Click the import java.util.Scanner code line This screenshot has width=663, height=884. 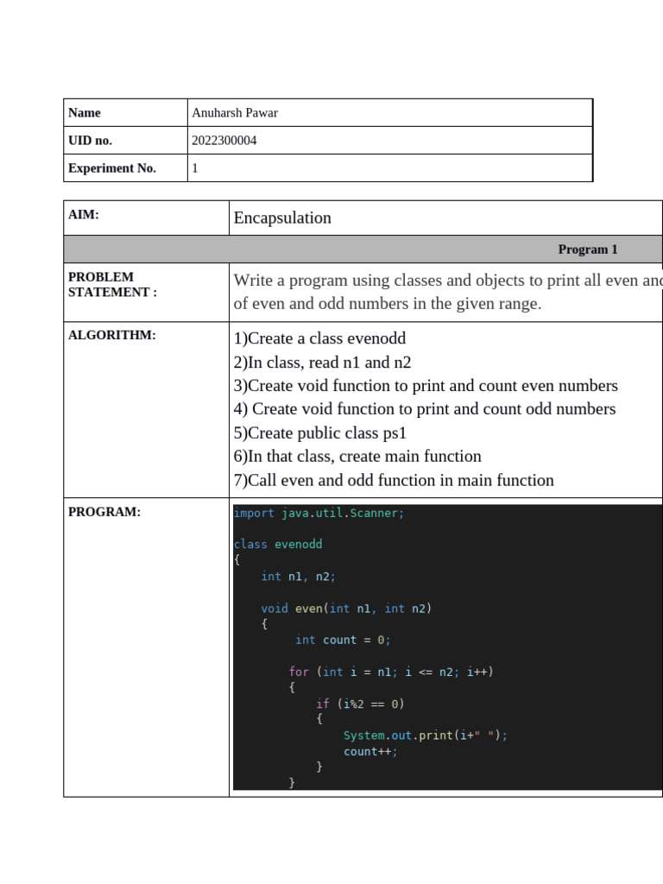pos(319,513)
